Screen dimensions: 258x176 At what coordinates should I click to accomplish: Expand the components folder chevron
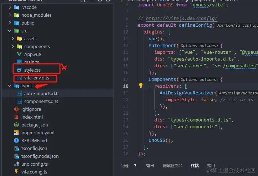click(13, 46)
